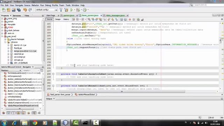The image size is (224, 126).
Task: Click the Navigator horizontal scrollbar
Action: click(x=20, y=108)
